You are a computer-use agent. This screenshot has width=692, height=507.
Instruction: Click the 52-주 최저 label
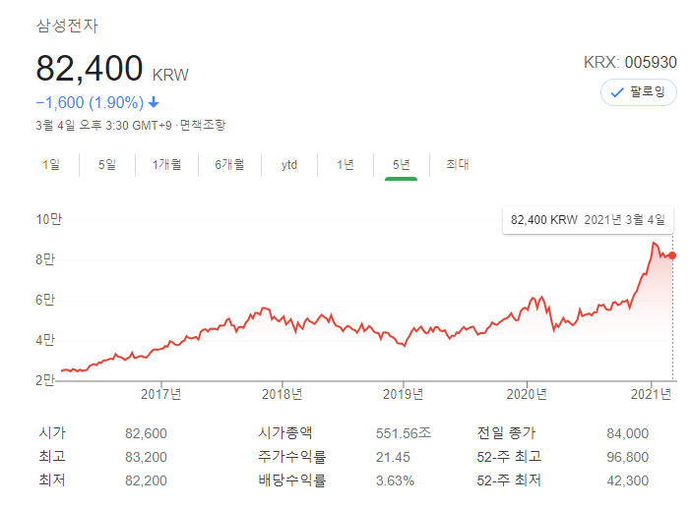coord(509,479)
